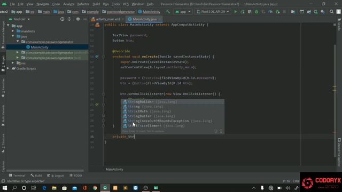Open Microsoft Edge from taskbar
This screenshot has height=192, width=342.
click(x=44, y=188)
